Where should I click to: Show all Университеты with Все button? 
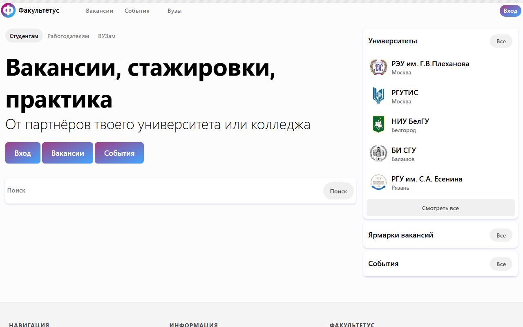point(501,41)
